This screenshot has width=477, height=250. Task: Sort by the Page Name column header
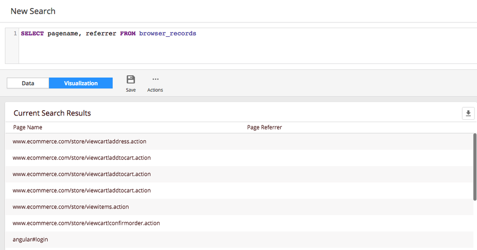(x=27, y=127)
